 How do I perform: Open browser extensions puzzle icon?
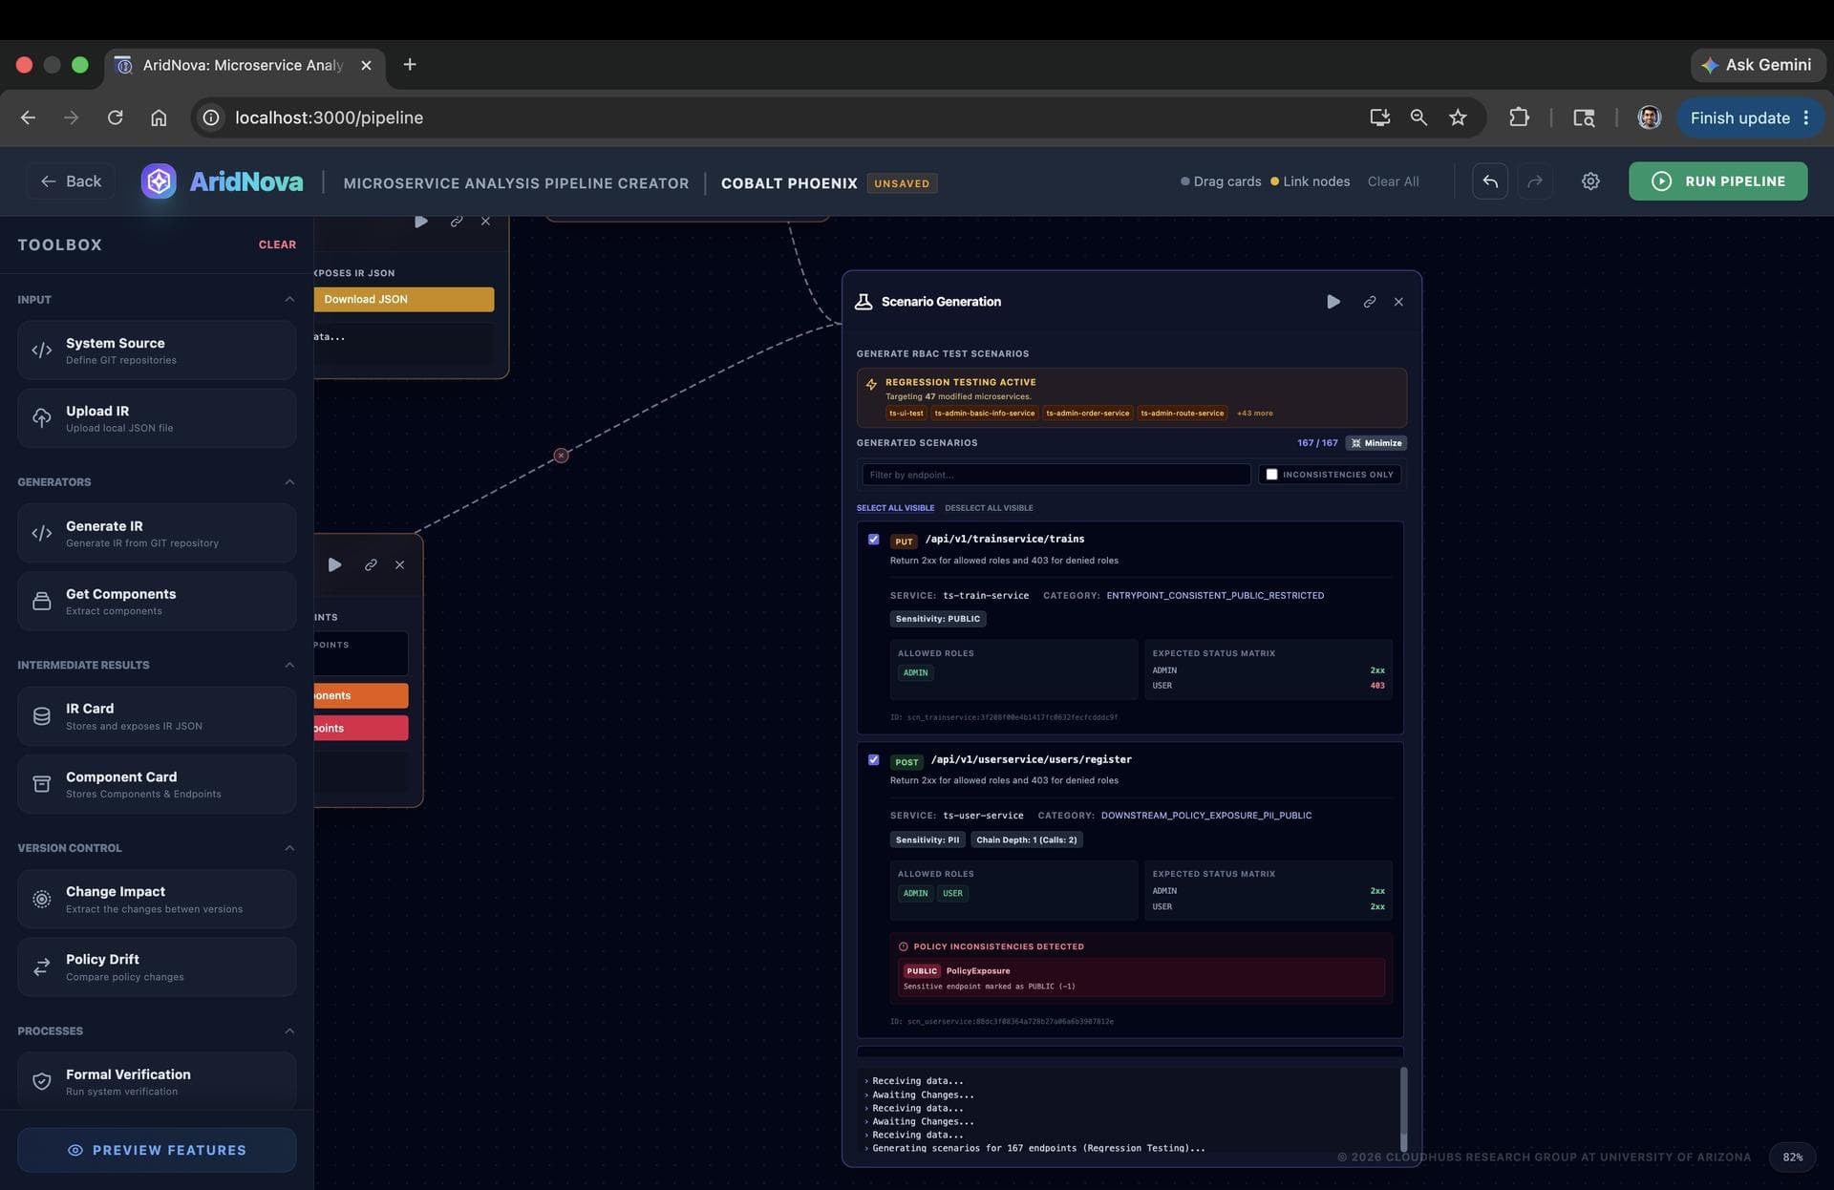[1519, 117]
